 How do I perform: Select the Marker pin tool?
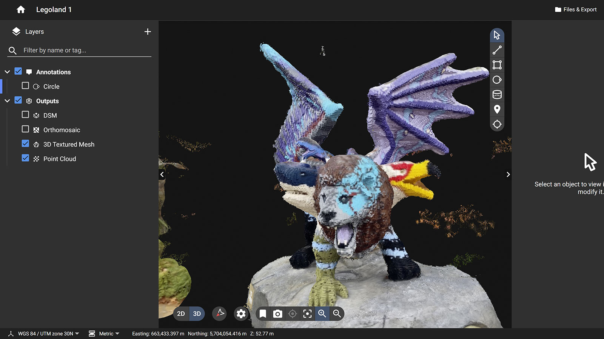[x=497, y=109]
